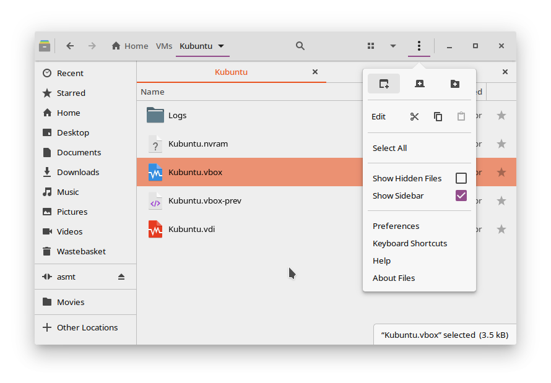Close the second tab on the right

[x=505, y=72]
